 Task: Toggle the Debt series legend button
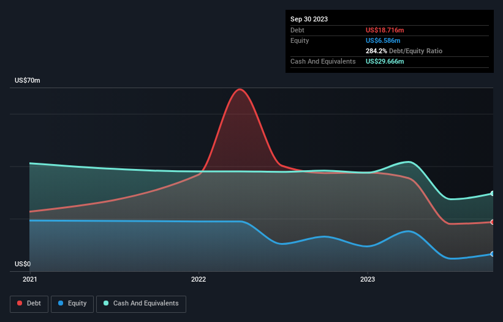[x=29, y=304]
